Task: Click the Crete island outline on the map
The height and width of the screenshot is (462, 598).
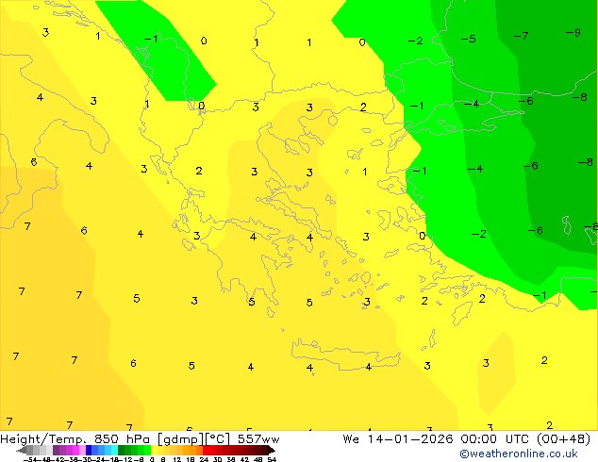Action: pyautogui.click(x=346, y=355)
